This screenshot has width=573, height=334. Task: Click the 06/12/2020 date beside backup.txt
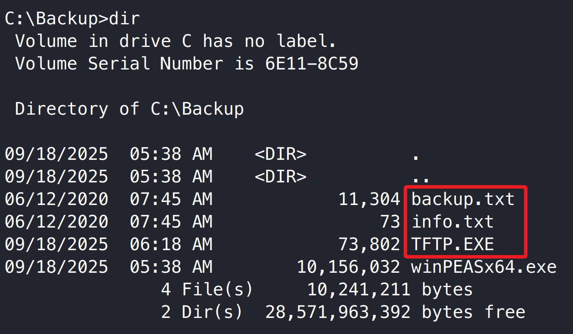pos(56,199)
